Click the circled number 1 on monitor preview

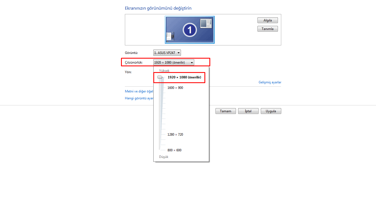pos(190,30)
